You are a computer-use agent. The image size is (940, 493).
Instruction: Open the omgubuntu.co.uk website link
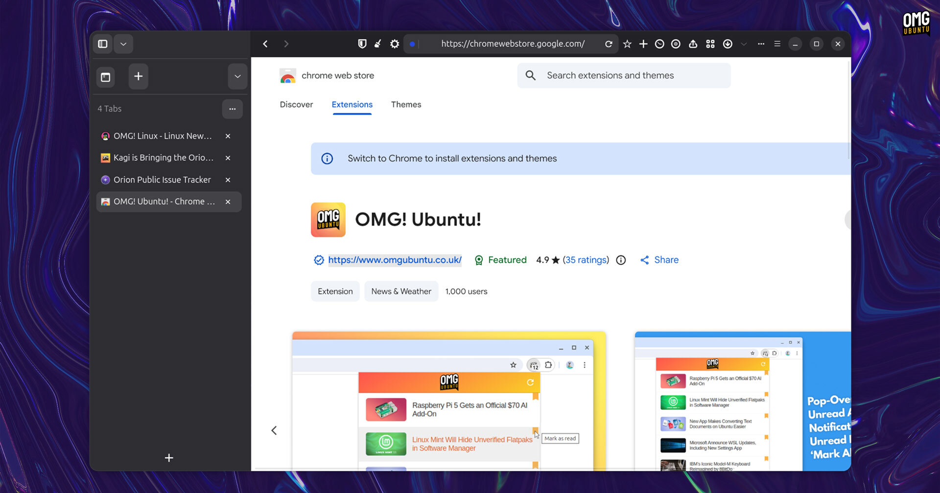pos(395,260)
